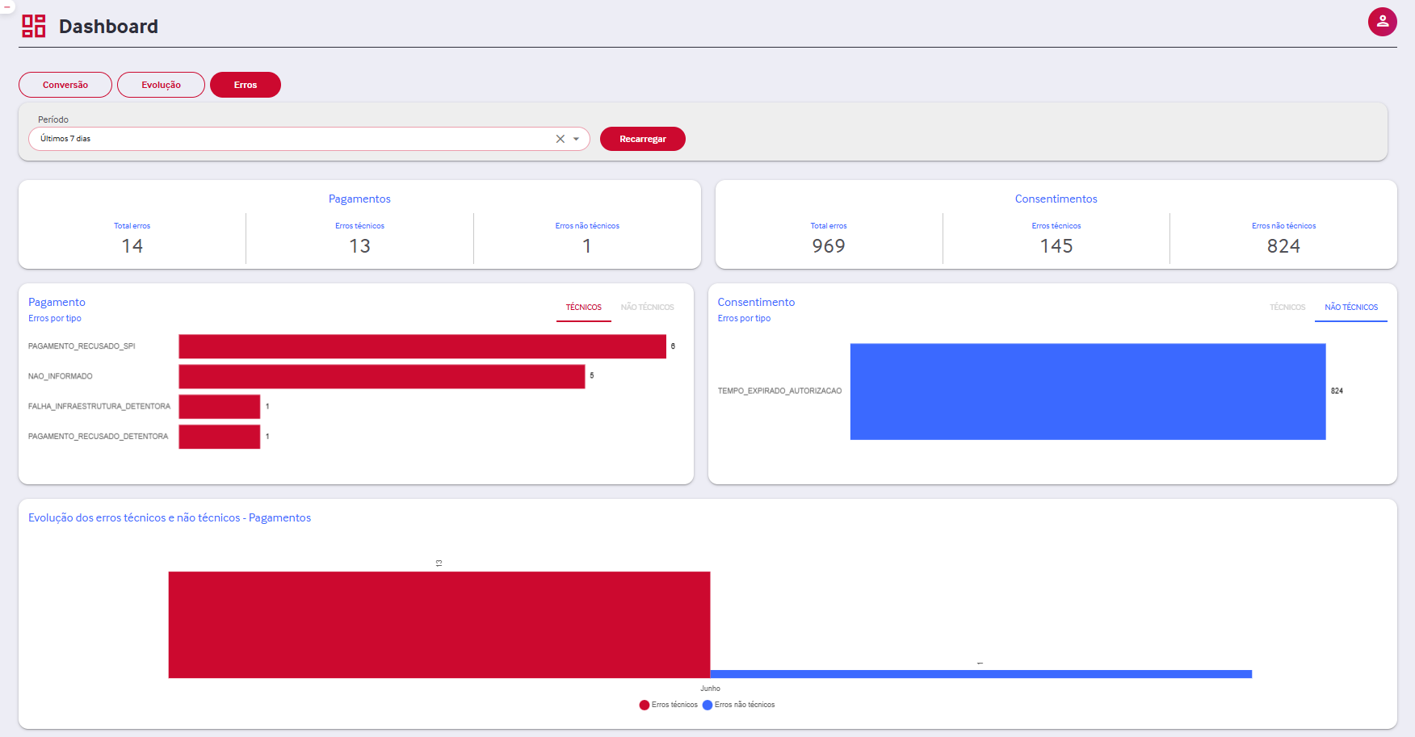
Task: Select the NÃO TÉCNICOS tab in Consentimento card
Action: coord(1351,308)
